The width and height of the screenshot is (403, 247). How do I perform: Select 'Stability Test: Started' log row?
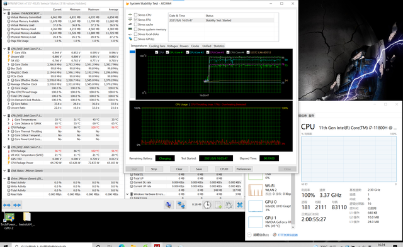pos(221,20)
